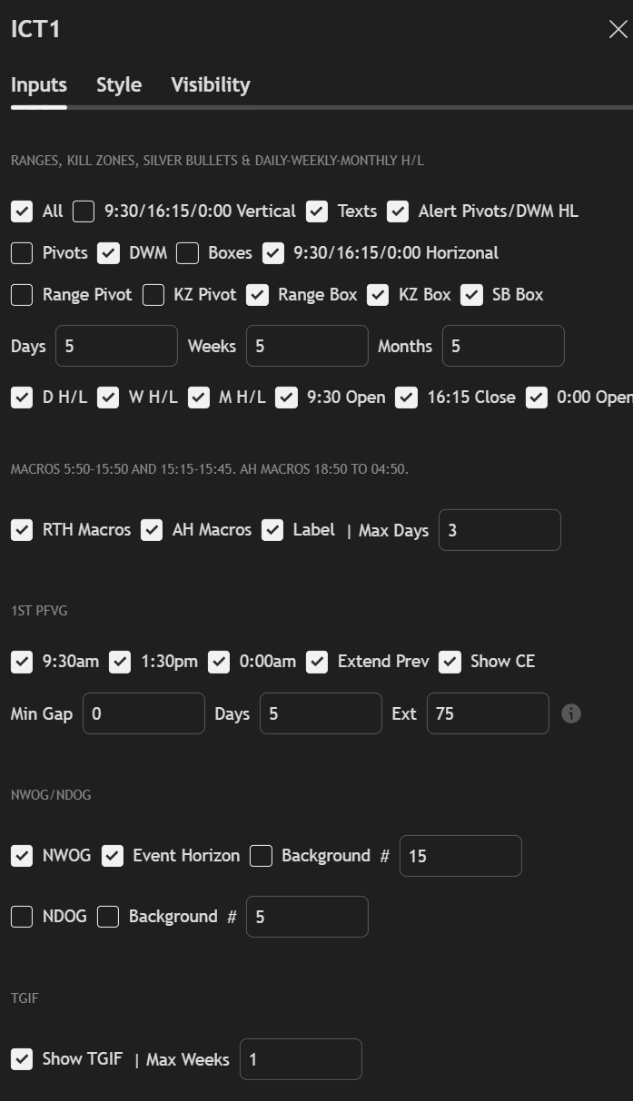Toggle the KZ Box checkbox
Image resolution: width=633 pixels, height=1101 pixels.
click(378, 295)
